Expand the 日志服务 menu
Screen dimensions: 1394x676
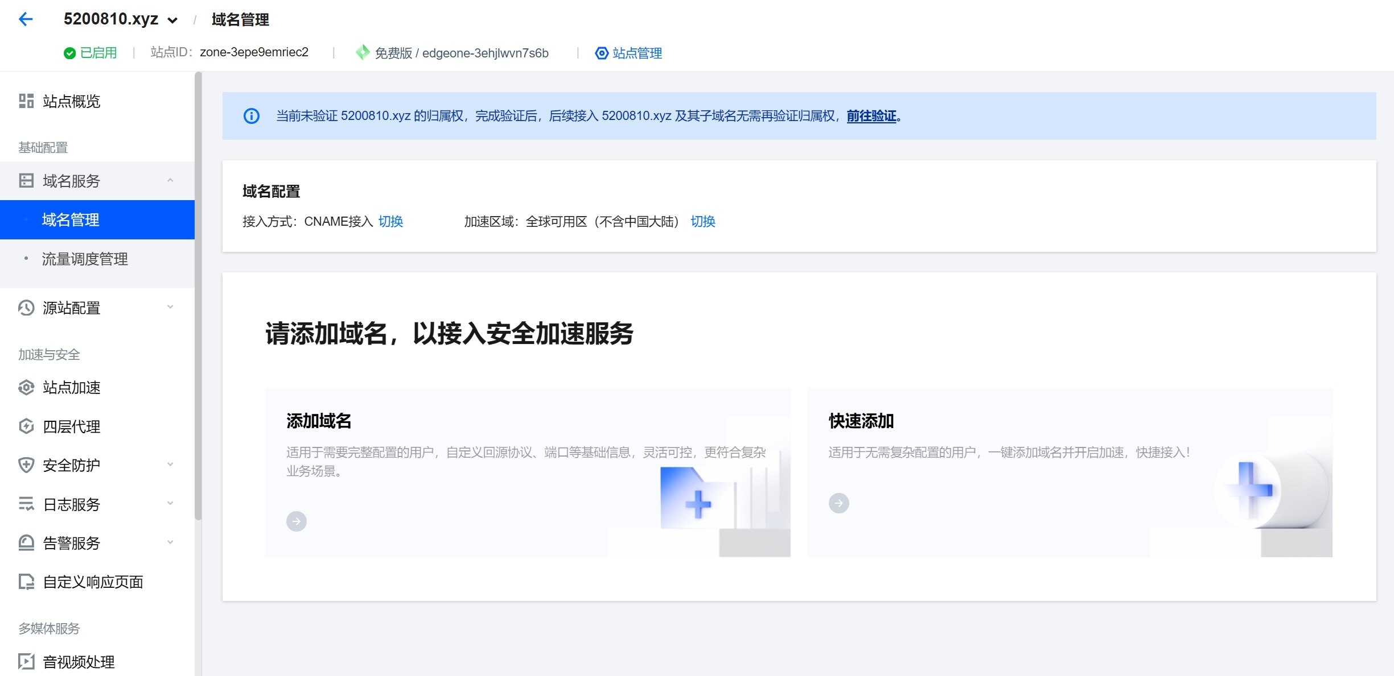170,504
